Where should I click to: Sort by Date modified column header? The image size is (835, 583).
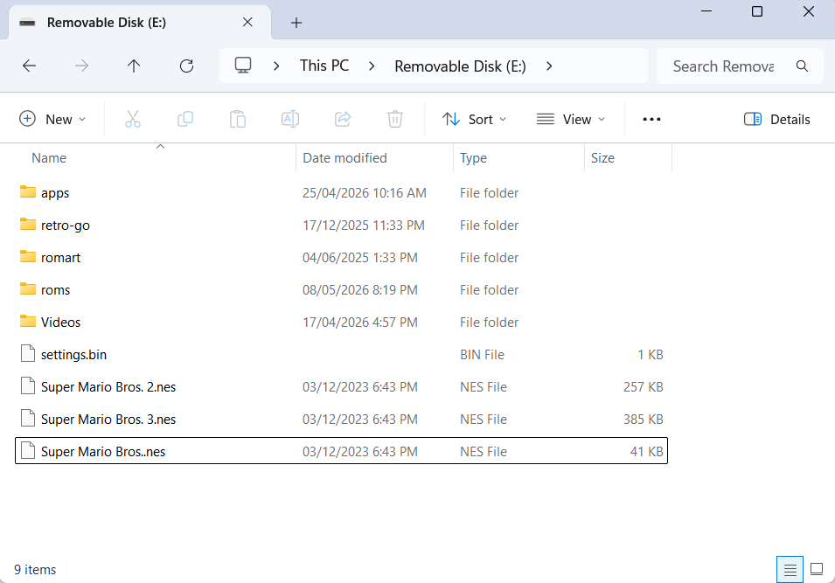(344, 158)
